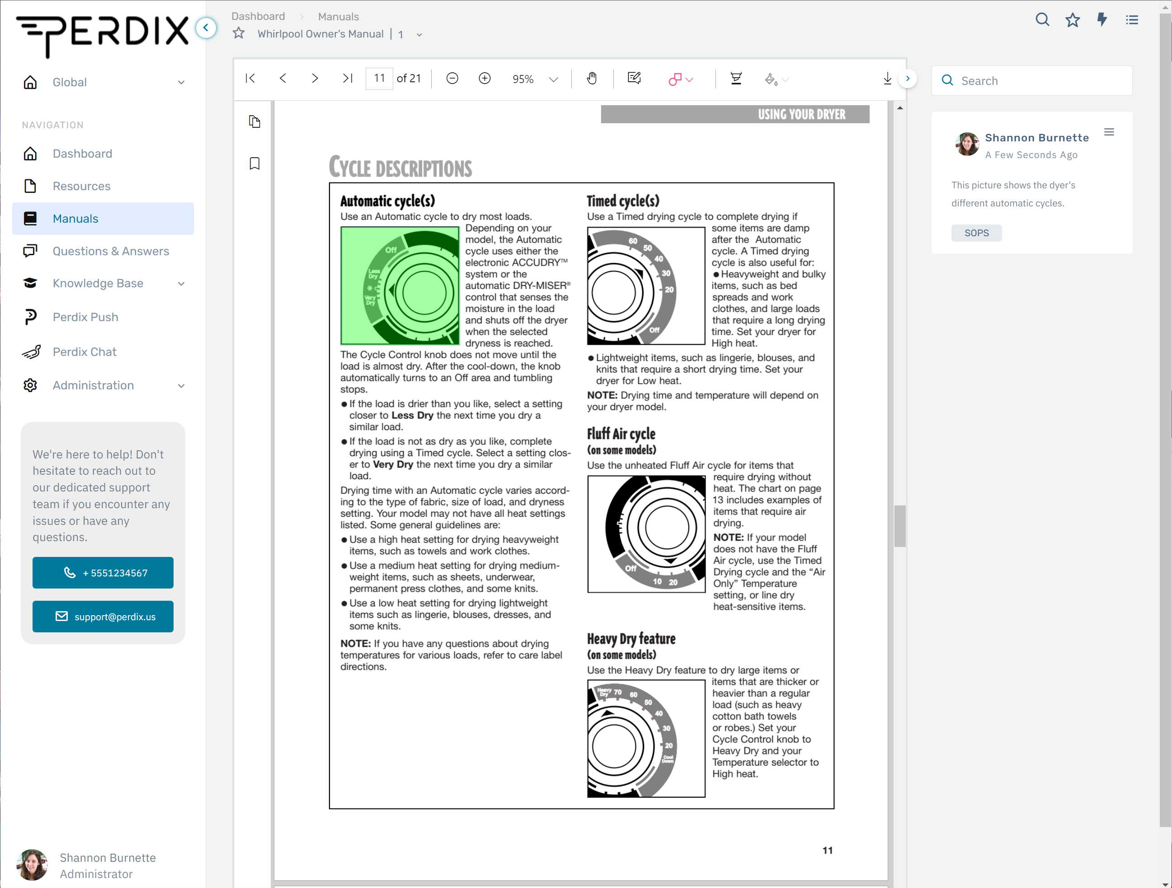Go to first page of the PDF

[250, 79]
